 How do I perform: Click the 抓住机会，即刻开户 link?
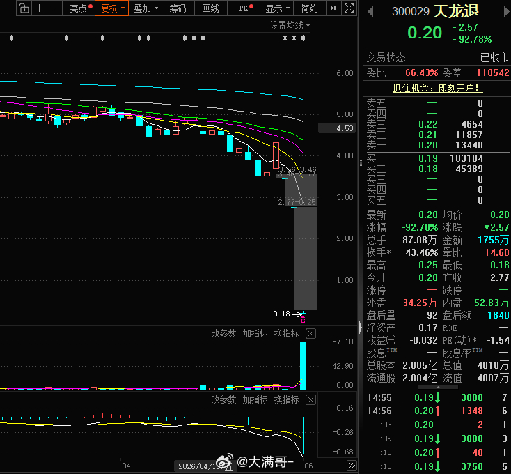[x=437, y=88]
